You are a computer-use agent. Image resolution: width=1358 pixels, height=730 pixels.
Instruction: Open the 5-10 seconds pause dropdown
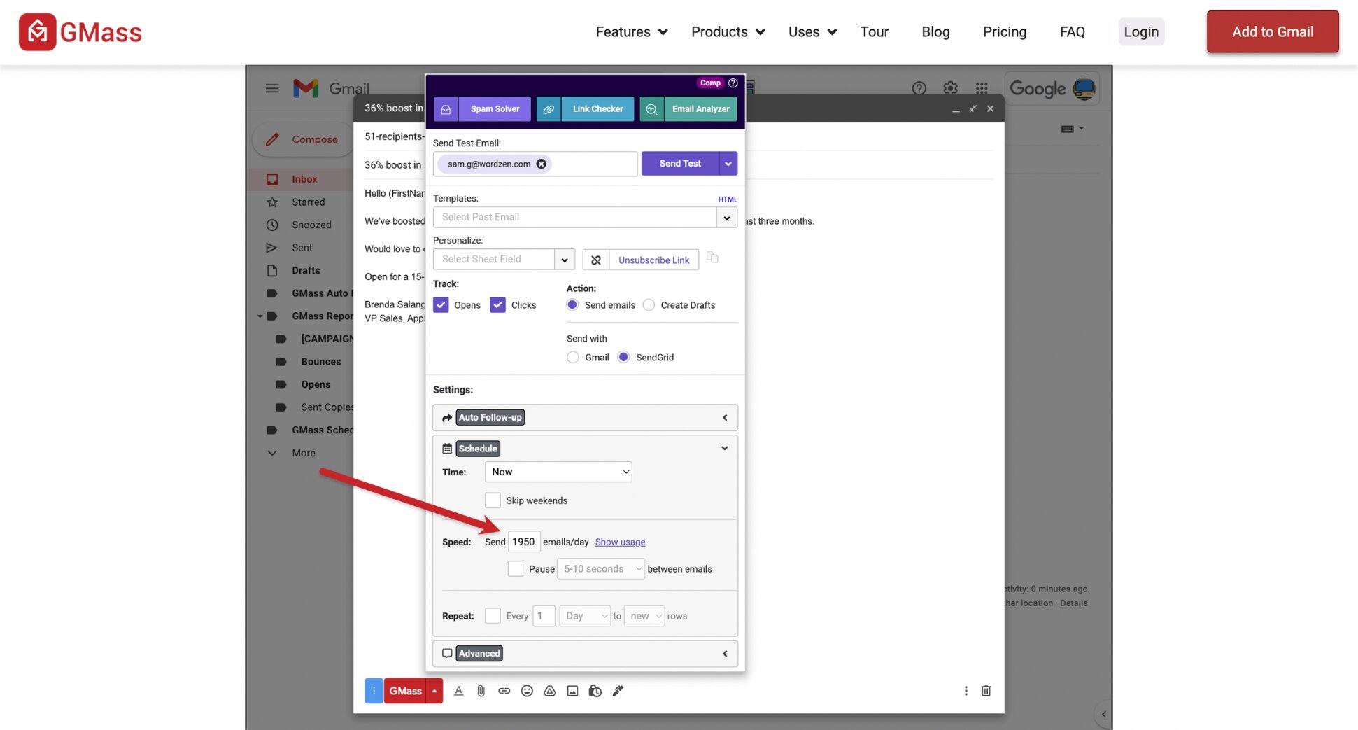(x=601, y=569)
